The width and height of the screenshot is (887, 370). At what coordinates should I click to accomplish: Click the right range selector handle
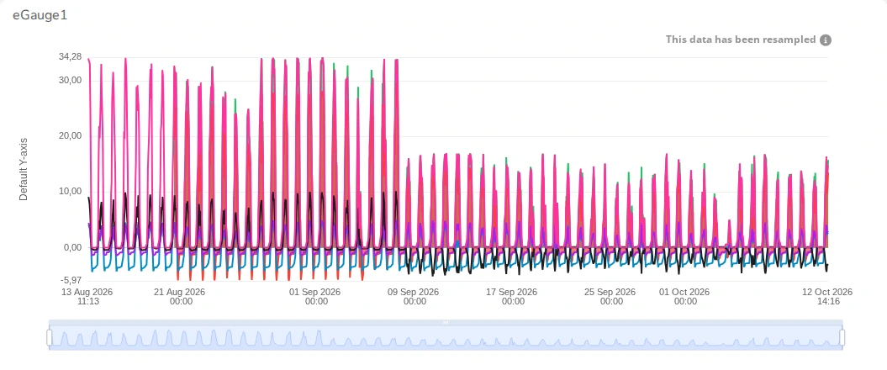coord(842,338)
